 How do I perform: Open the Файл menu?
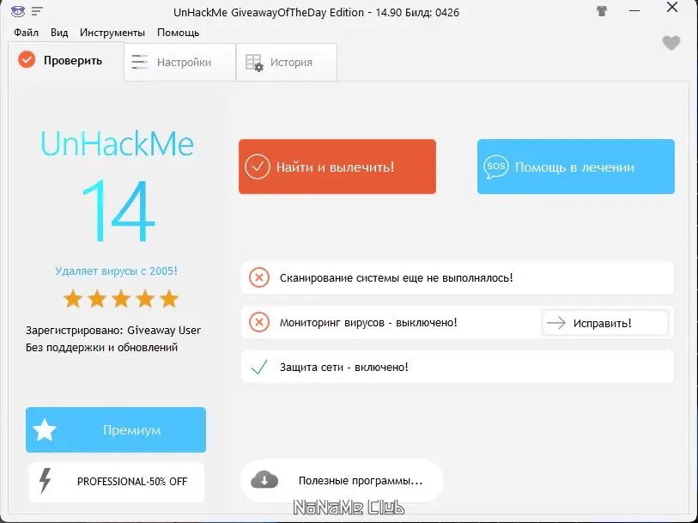(x=27, y=33)
